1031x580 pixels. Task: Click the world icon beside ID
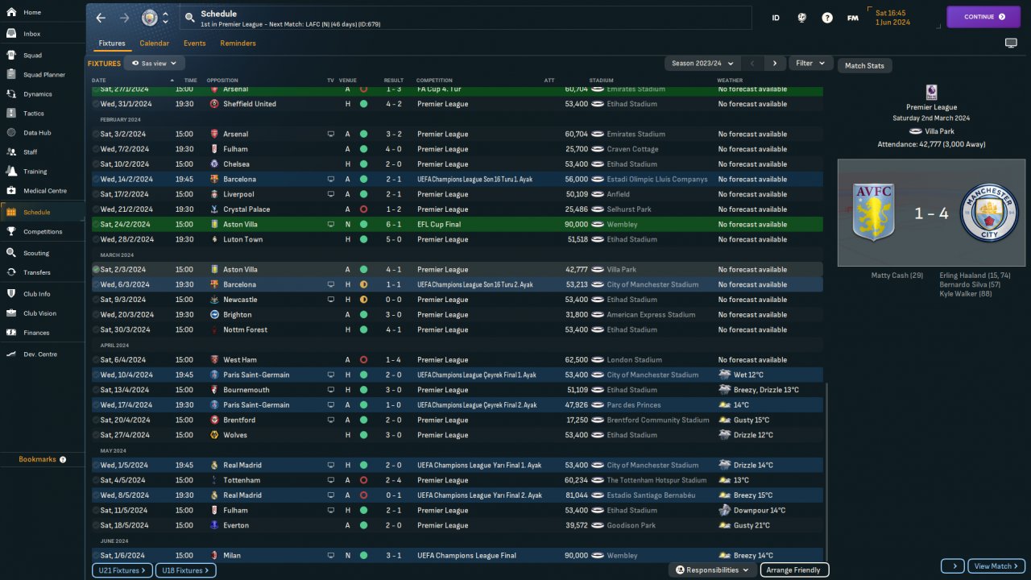(802, 18)
